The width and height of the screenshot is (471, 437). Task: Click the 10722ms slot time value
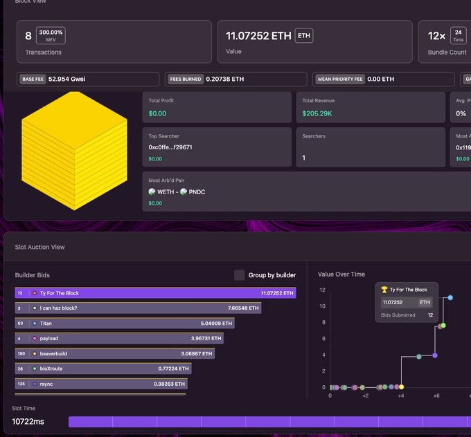(x=28, y=422)
